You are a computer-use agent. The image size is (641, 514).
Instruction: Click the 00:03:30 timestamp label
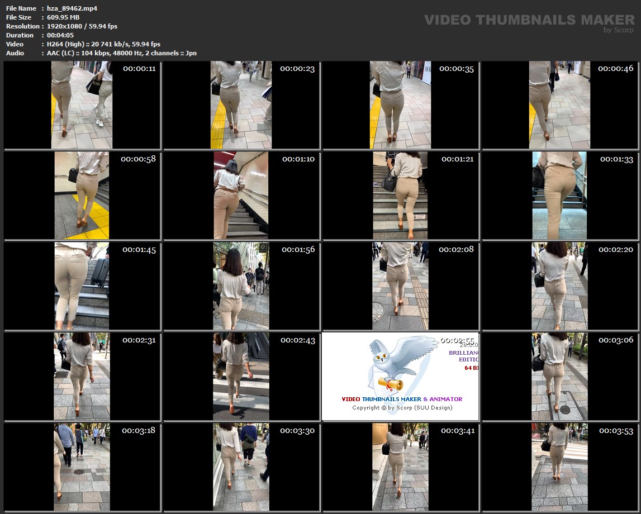point(297,431)
